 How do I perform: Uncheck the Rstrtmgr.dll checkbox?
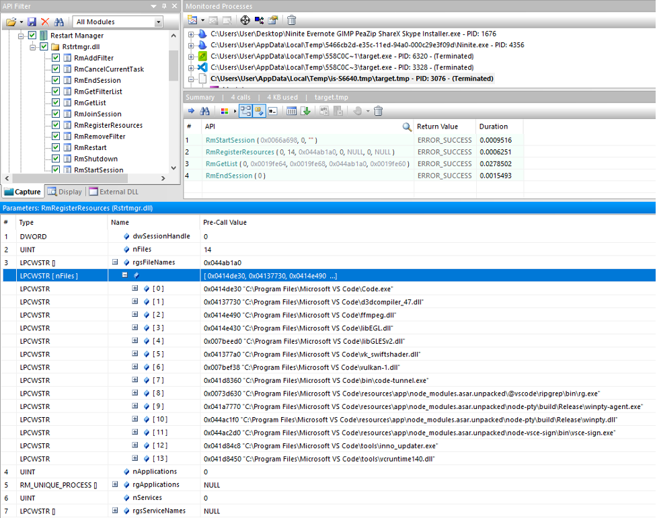coord(44,46)
